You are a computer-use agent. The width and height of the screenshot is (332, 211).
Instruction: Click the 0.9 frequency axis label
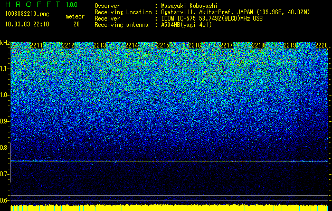(x=4, y=121)
